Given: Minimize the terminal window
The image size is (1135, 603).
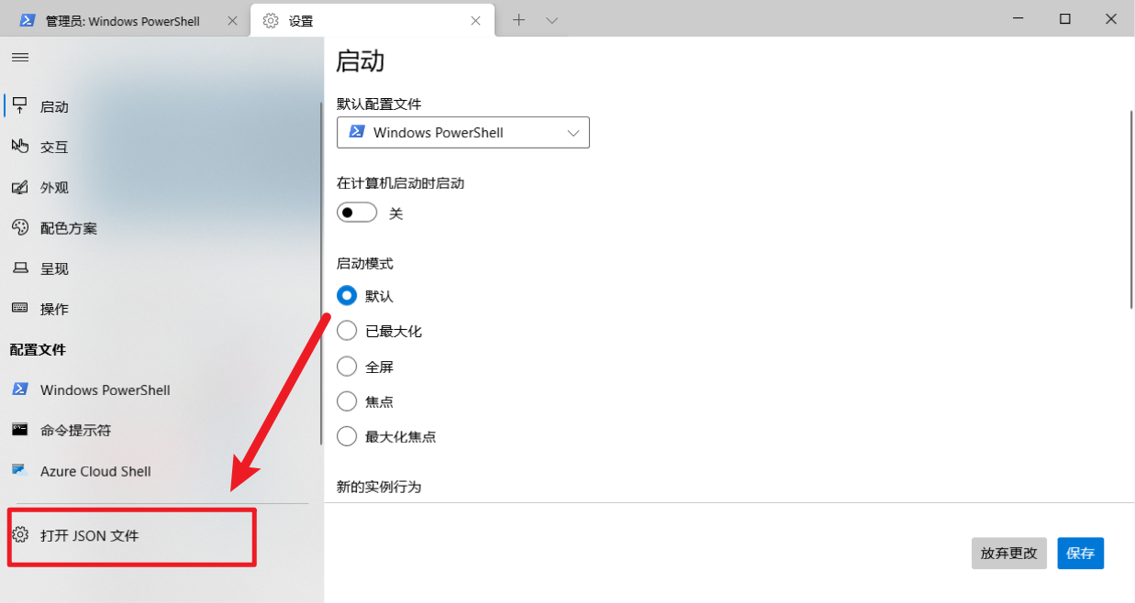Looking at the screenshot, I should click(x=1018, y=19).
